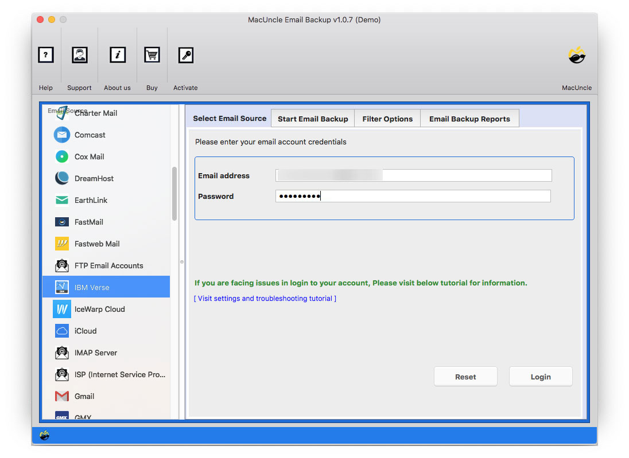
Task: Open the Filter Options tab
Action: (x=387, y=118)
